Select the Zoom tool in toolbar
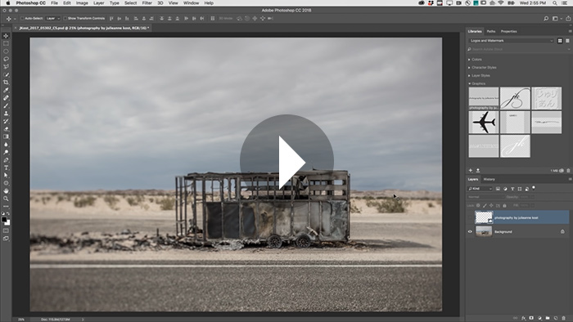The image size is (573, 322). click(x=6, y=199)
